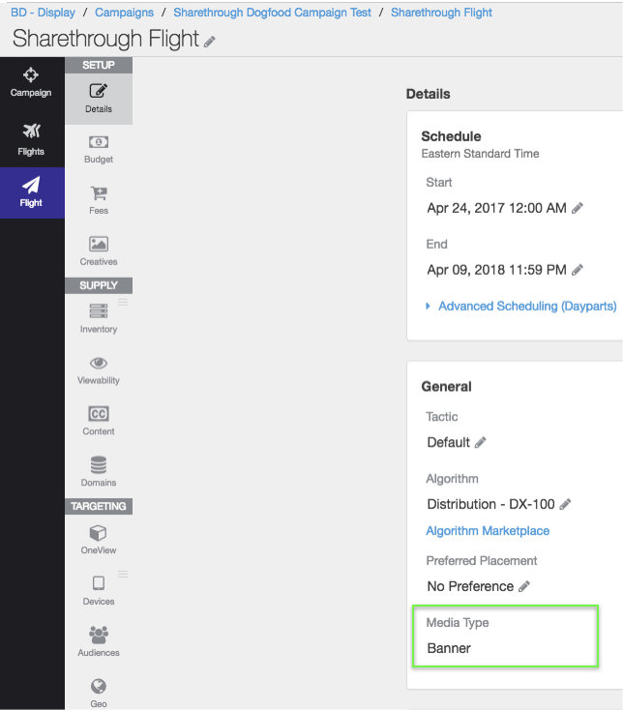Open the Content CC icon

click(x=99, y=414)
